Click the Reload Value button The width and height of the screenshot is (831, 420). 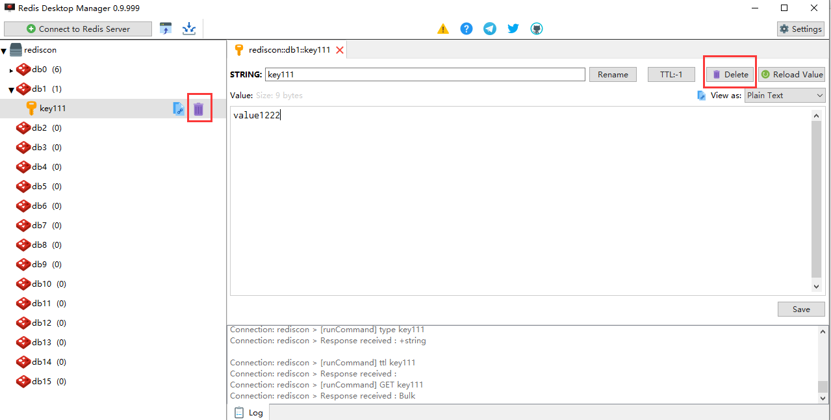(x=791, y=75)
